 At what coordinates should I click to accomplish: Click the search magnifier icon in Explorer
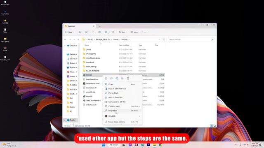point(212,39)
